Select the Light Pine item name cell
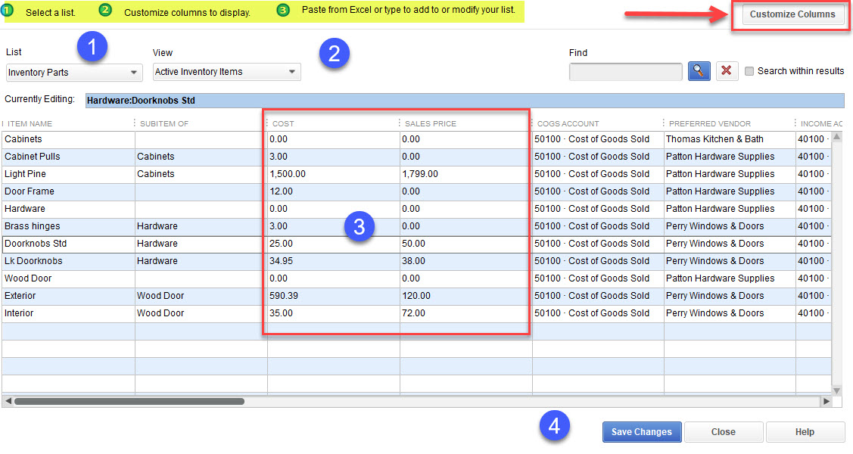Screen dimensions: 853x454 pyautogui.click(x=69, y=174)
